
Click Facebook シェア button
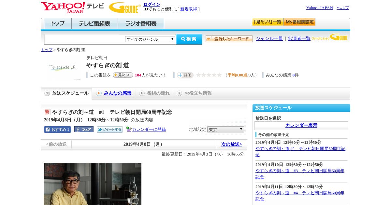[x=84, y=129]
